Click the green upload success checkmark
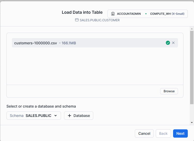This screenshot has width=194, height=141. [168, 43]
